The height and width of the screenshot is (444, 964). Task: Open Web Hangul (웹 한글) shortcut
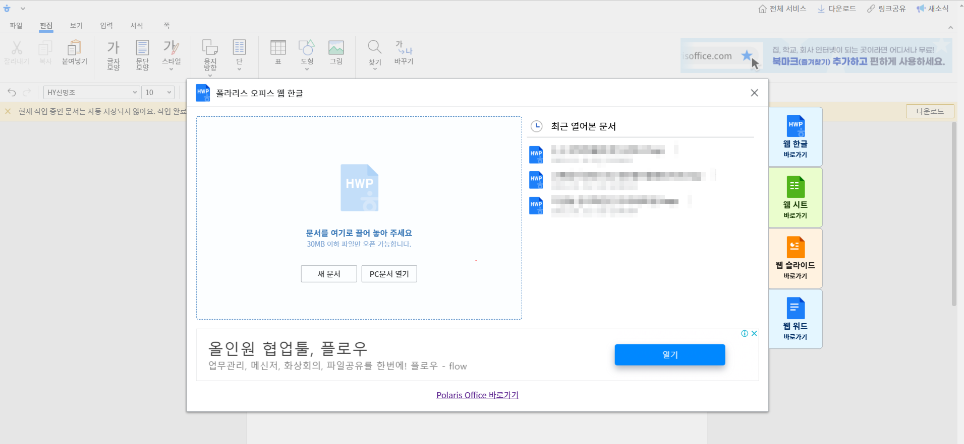click(796, 137)
